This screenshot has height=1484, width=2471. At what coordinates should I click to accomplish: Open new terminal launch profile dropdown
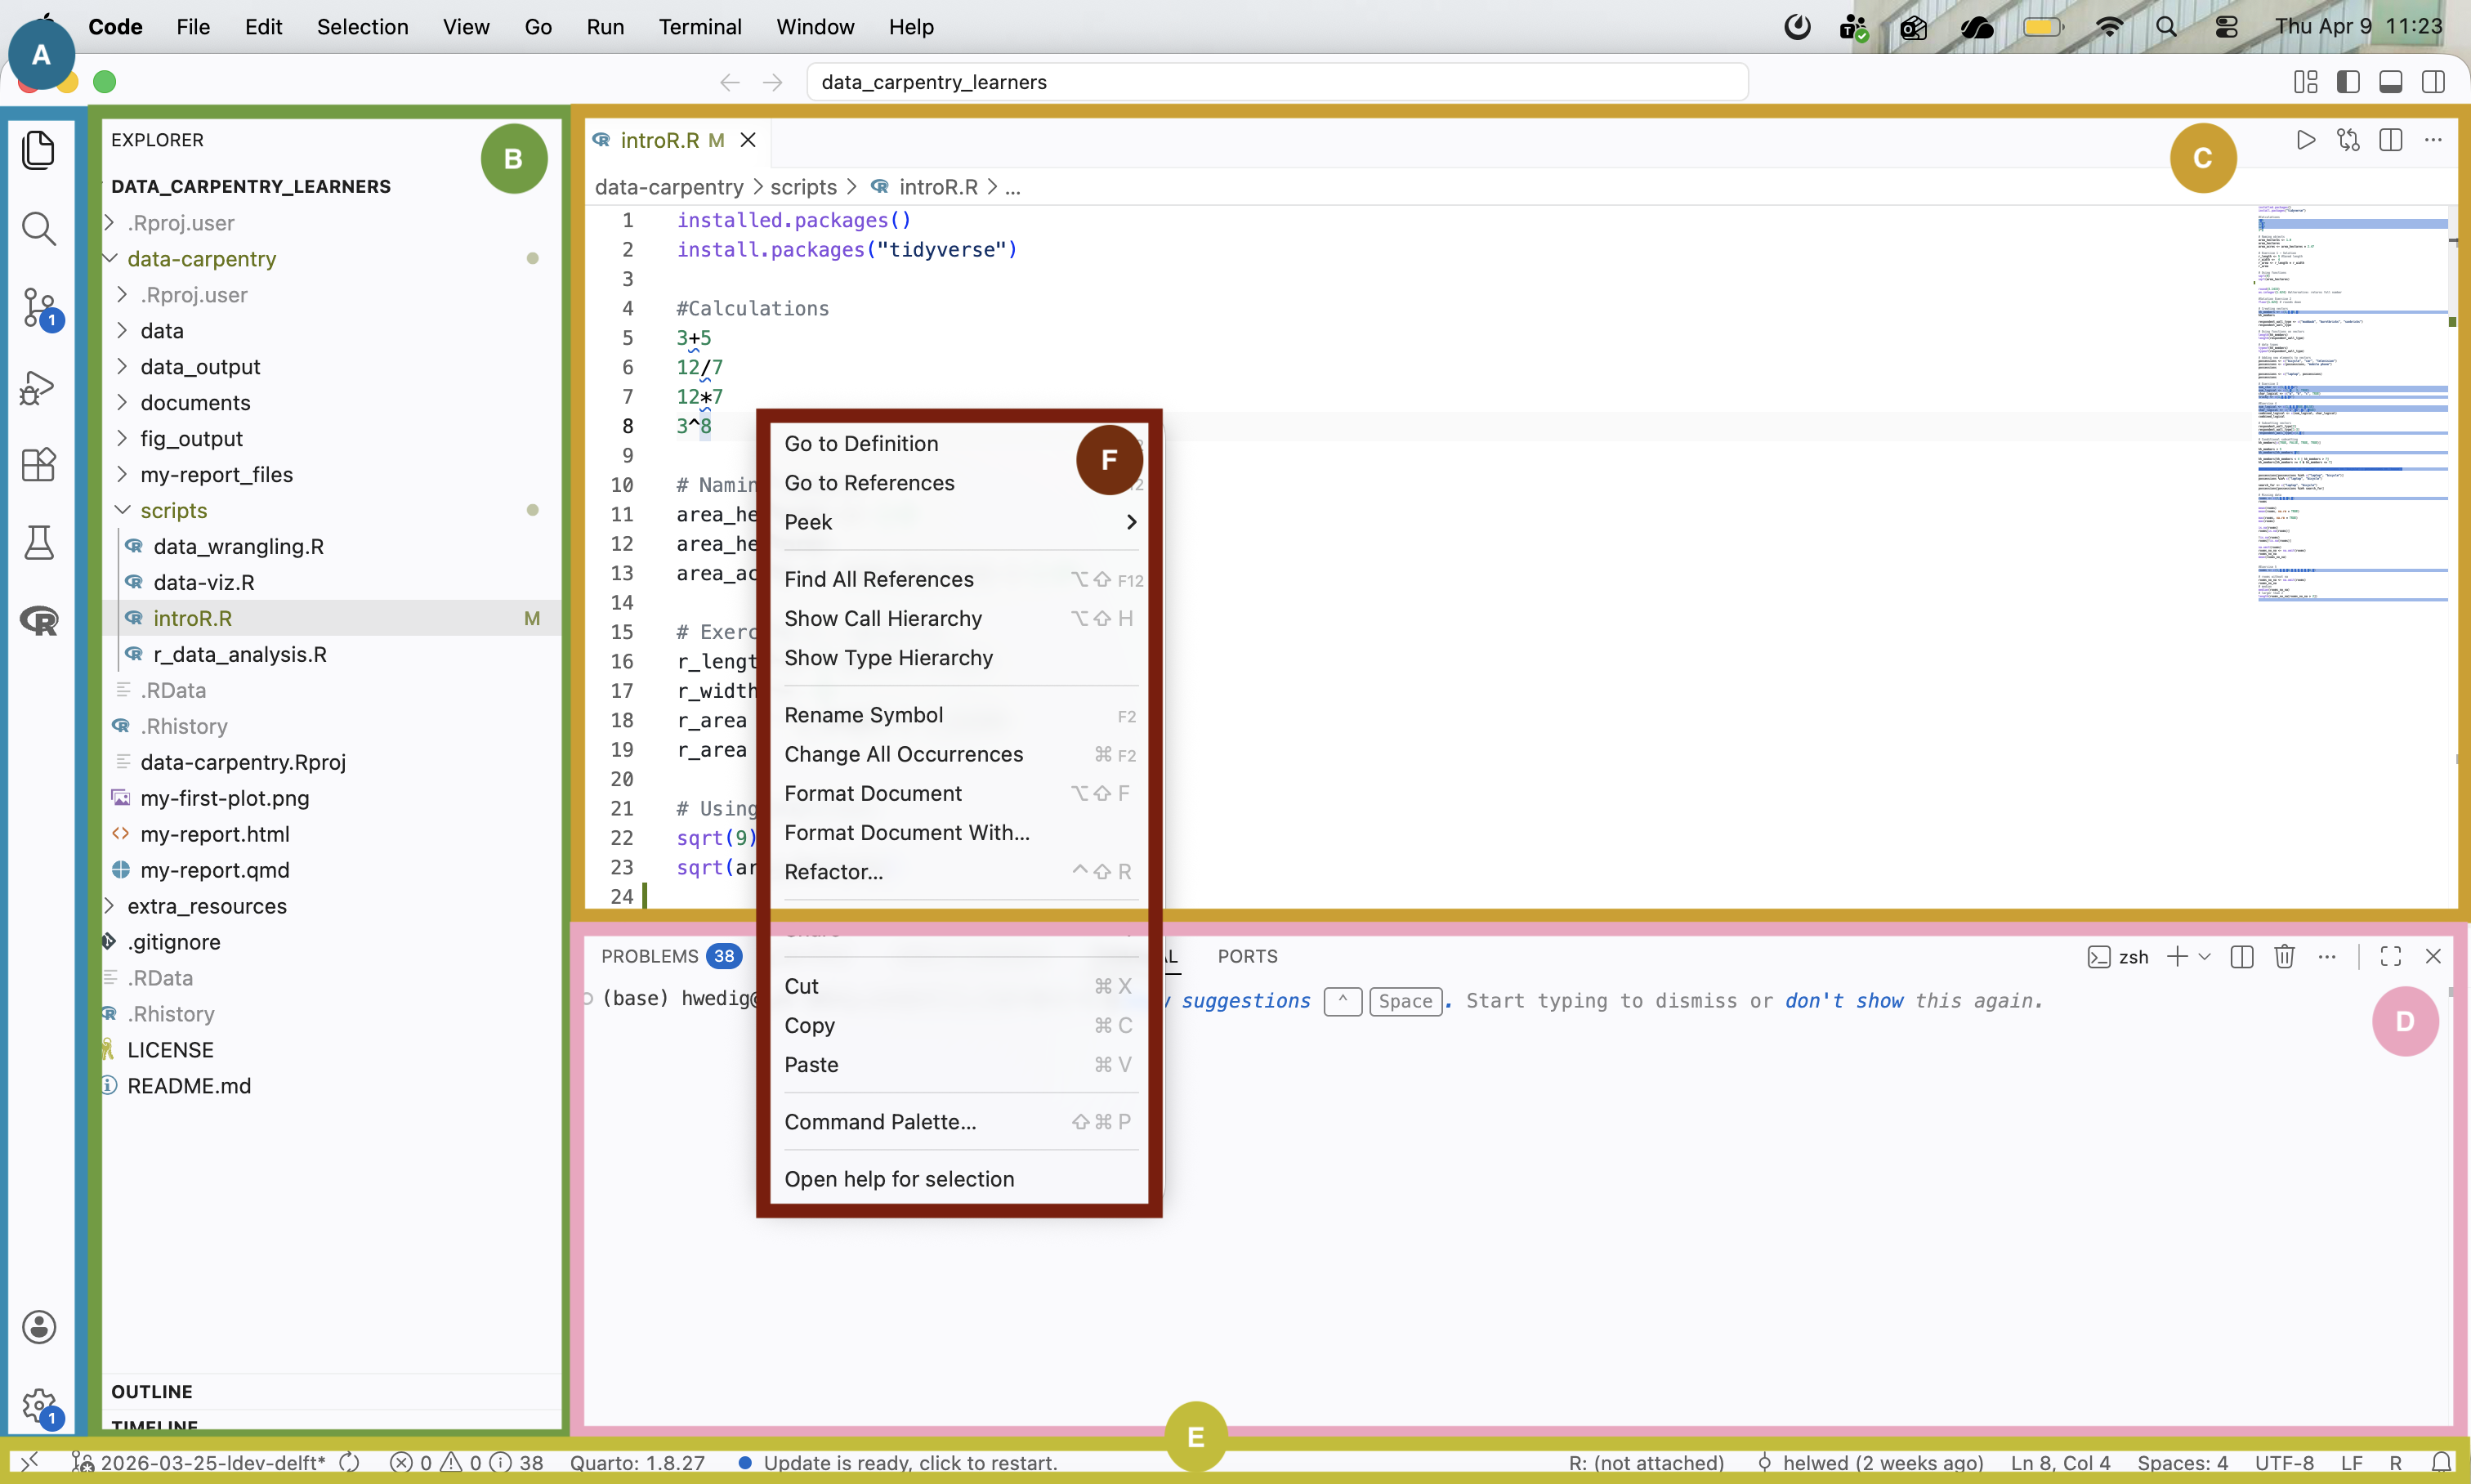point(2205,957)
